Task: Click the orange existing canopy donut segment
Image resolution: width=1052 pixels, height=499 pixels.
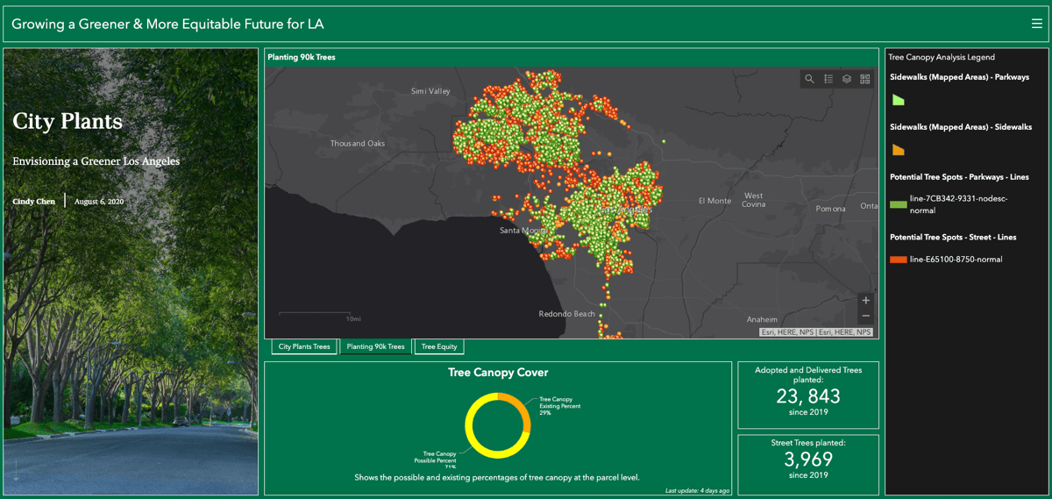Action: [x=521, y=407]
